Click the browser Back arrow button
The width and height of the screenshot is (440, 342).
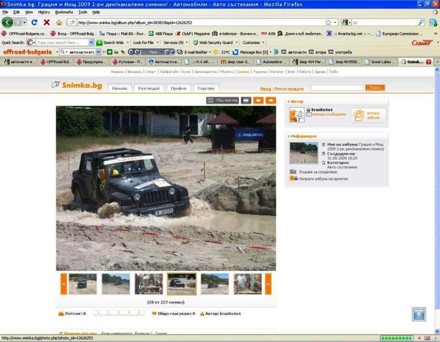(8, 22)
